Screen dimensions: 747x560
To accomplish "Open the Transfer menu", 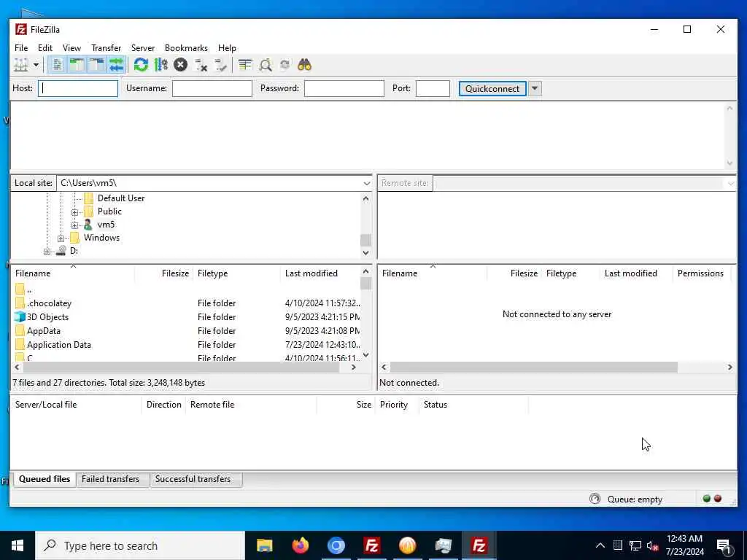I will coord(107,48).
